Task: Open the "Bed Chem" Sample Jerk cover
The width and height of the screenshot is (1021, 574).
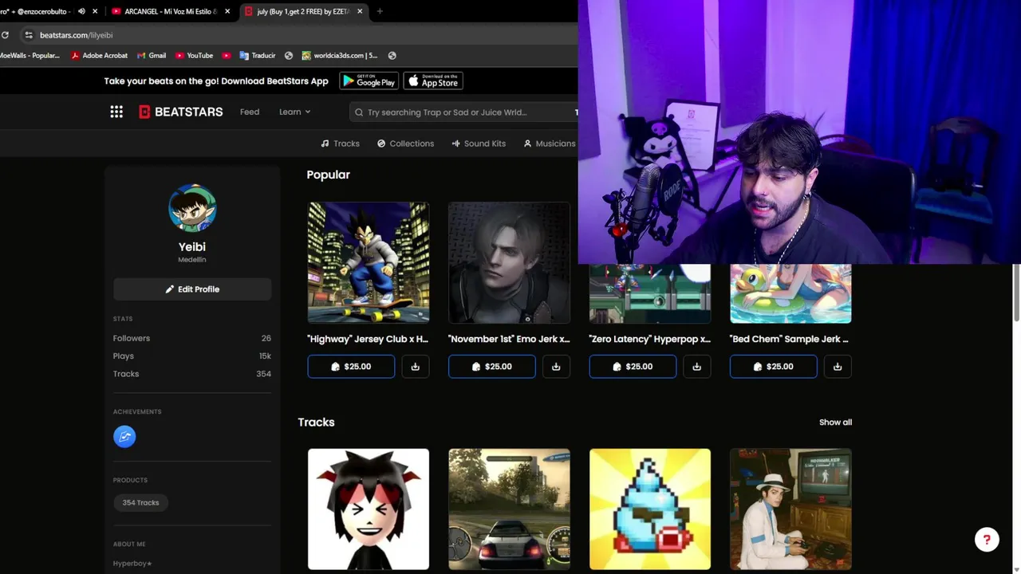Action: pyautogui.click(x=790, y=293)
